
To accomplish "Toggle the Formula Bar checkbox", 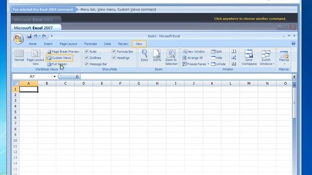I will [x=114, y=52].
